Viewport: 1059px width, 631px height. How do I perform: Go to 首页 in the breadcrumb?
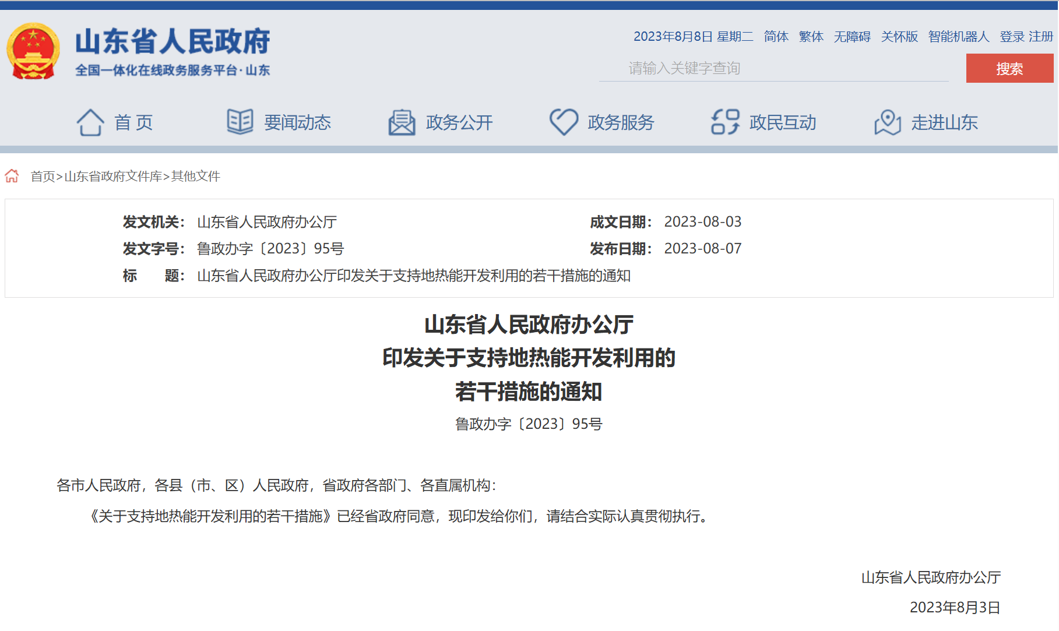43,176
